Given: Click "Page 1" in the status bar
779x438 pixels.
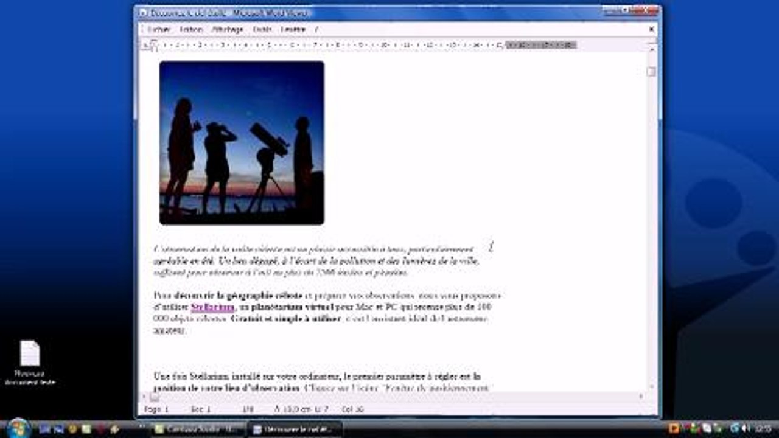Looking at the screenshot, I should click(156, 409).
